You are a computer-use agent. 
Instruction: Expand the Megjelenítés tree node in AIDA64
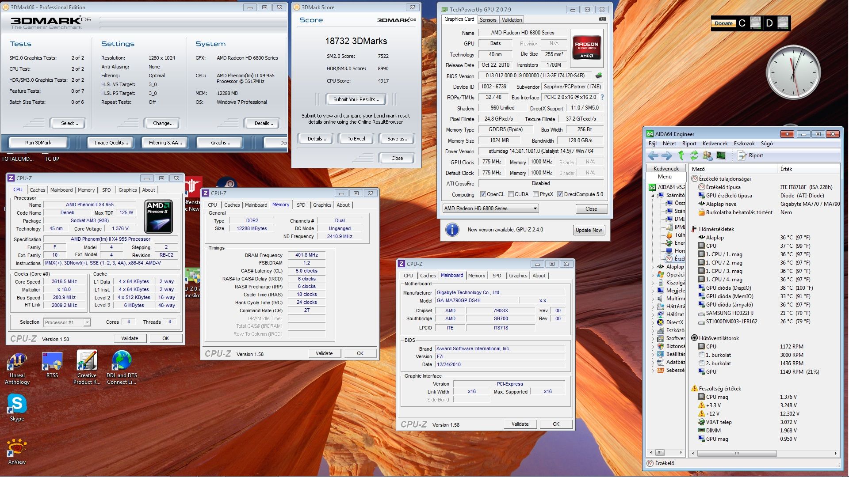[653, 291]
